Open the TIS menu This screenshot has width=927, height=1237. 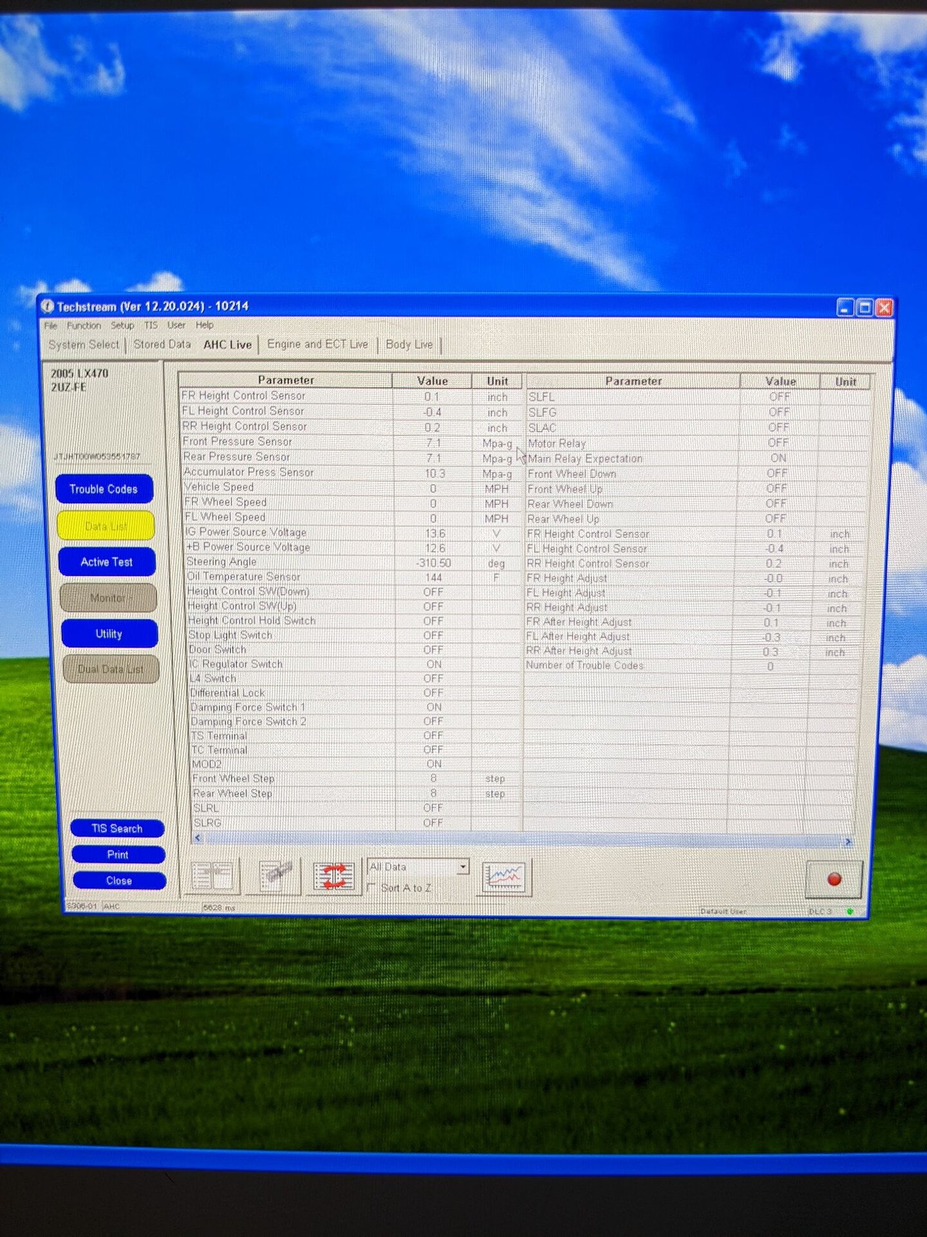point(151,325)
